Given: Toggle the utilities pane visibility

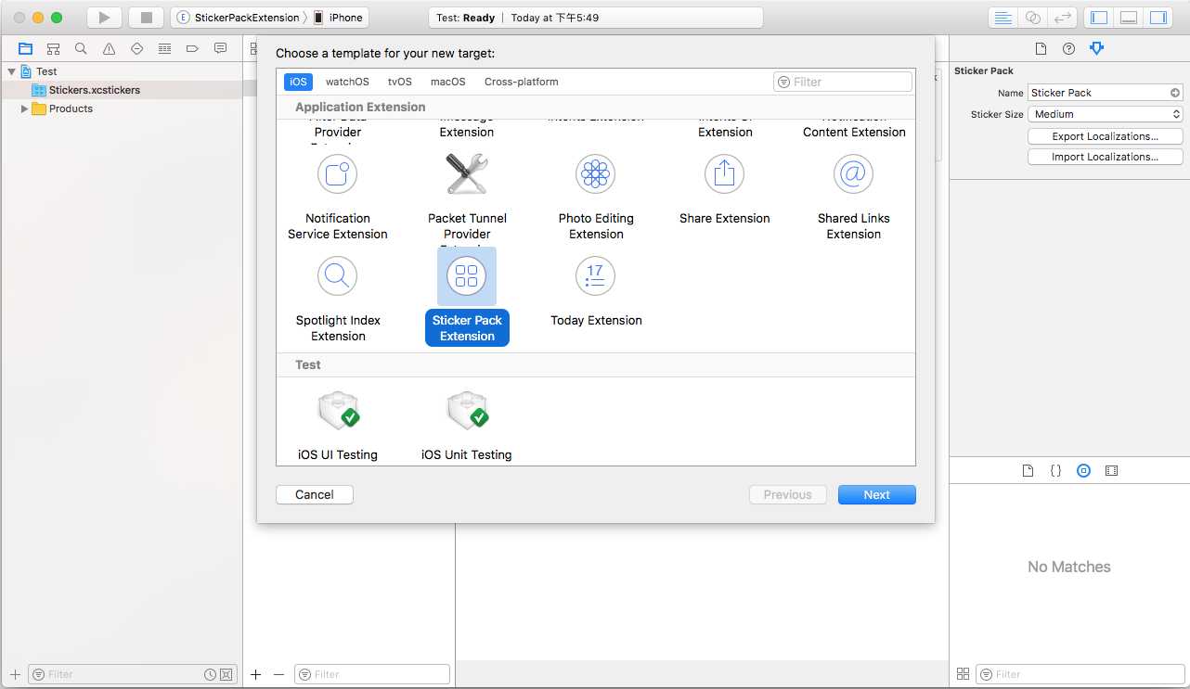Looking at the screenshot, I should tap(1158, 18).
